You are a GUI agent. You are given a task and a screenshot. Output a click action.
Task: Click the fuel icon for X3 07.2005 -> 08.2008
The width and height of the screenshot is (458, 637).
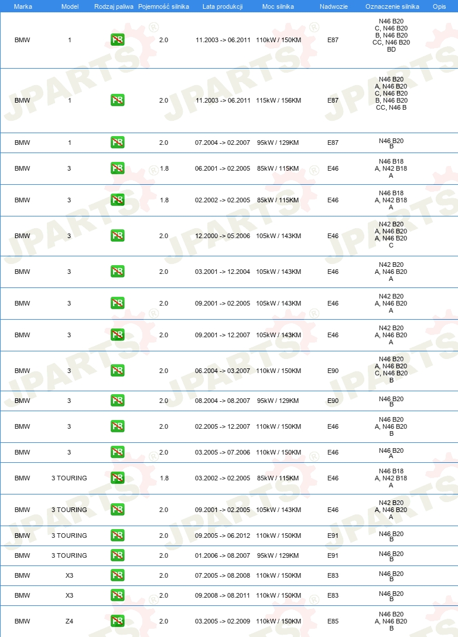tap(118, 575)
